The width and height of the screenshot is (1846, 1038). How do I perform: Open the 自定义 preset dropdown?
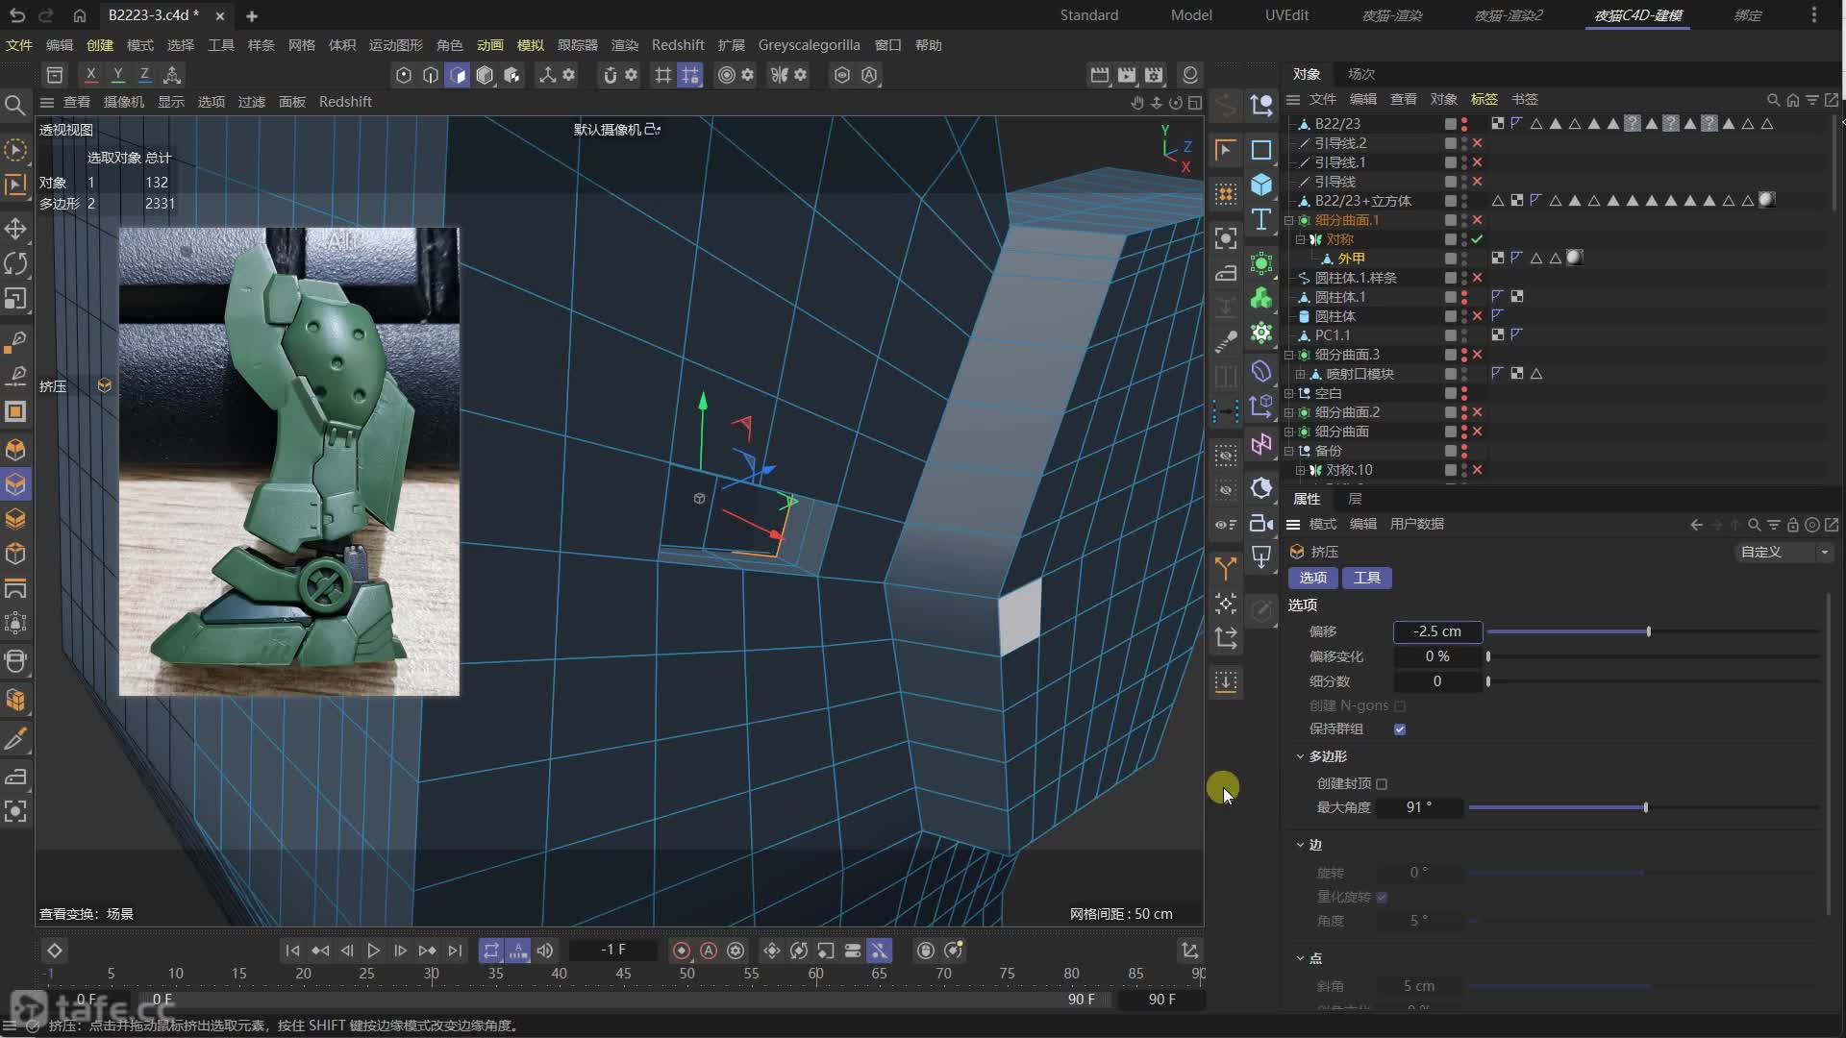coord(1784,552)
